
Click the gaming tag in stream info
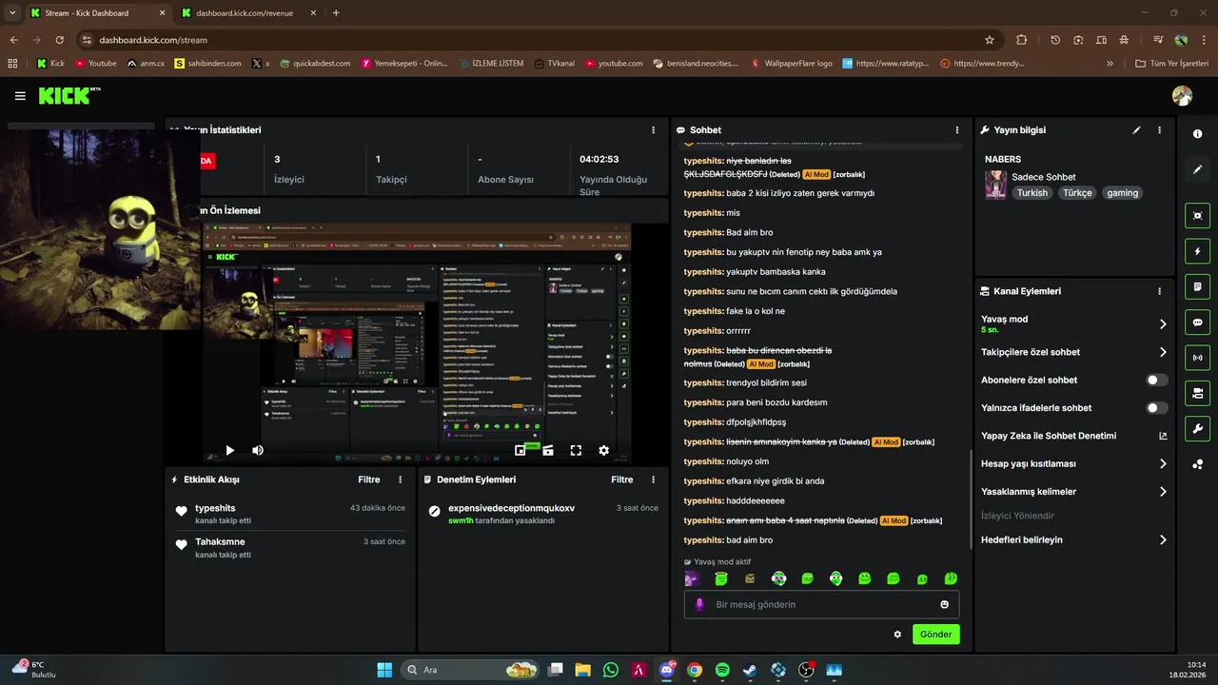1122,193
